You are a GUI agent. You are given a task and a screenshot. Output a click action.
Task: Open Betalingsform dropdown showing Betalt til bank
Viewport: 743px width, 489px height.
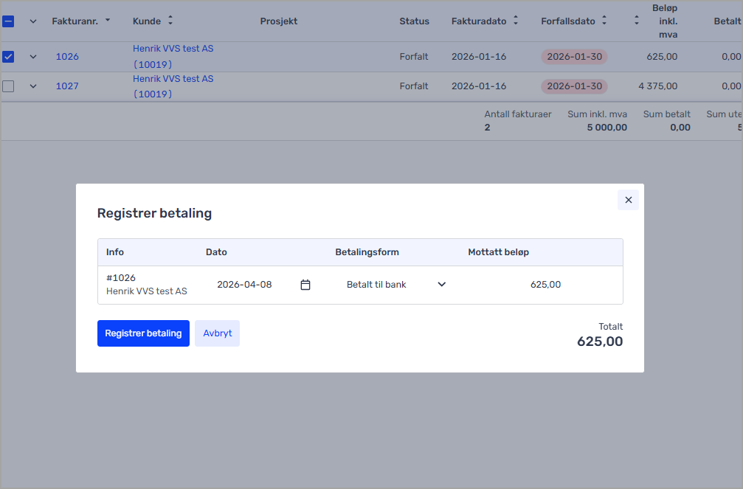click(x=396, y=285)
